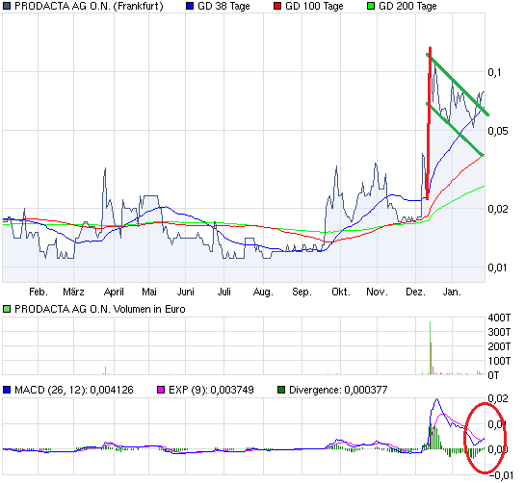Click the dark green Divergence swatch
The image size is (525, 483).
pos(281,390)
